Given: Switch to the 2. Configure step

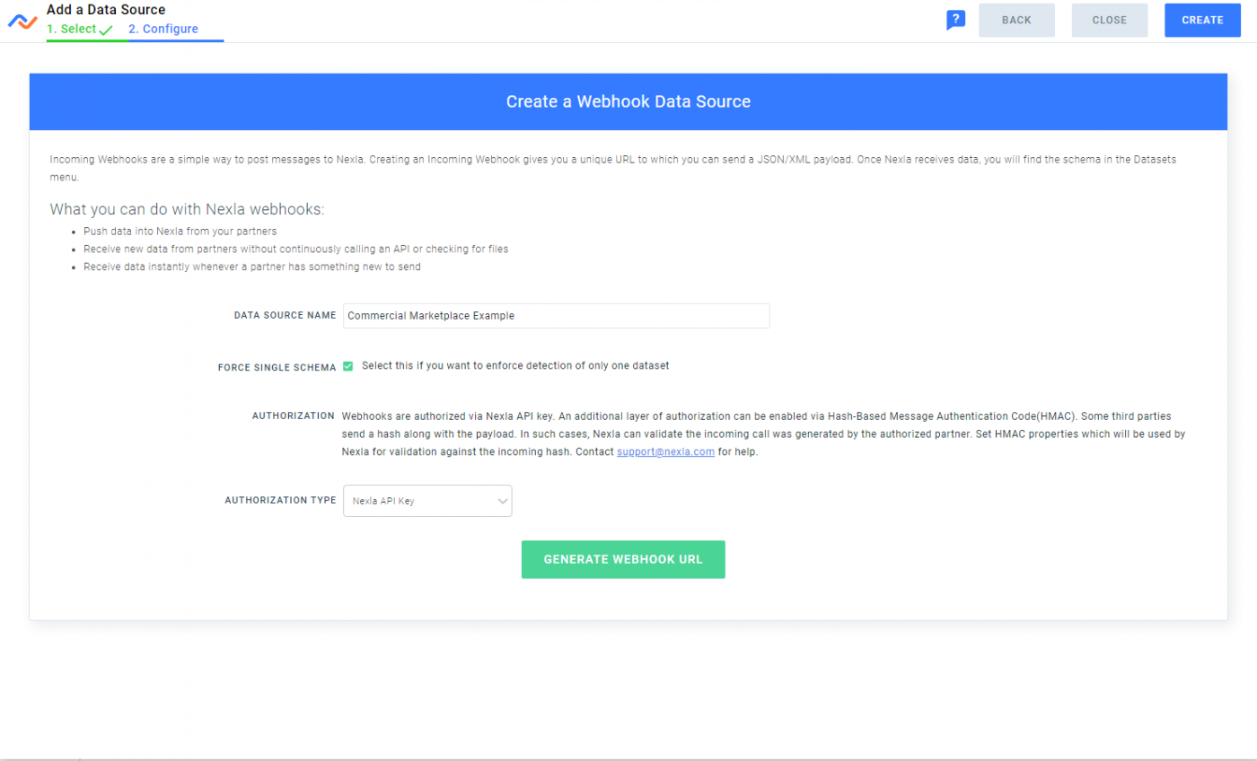Looking at the screenshot, I should click(x=163, y=29).
